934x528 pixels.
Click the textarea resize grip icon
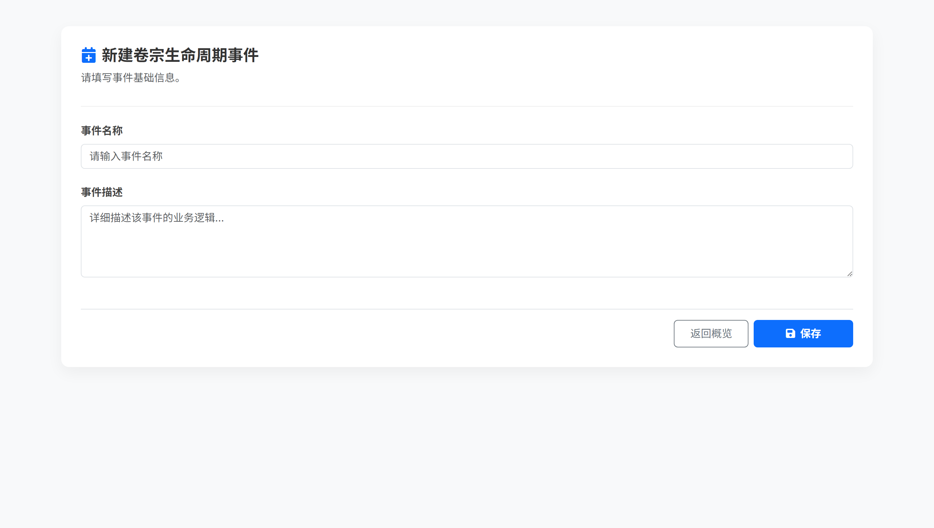pos(850,274)
